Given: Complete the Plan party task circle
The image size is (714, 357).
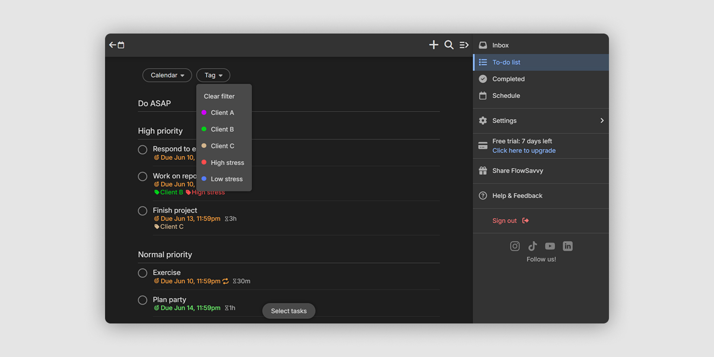Looking at the screenshot, I should coord(142,300).
